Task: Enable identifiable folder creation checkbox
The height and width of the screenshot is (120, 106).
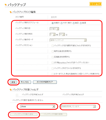Action: (x=52, y=46)
